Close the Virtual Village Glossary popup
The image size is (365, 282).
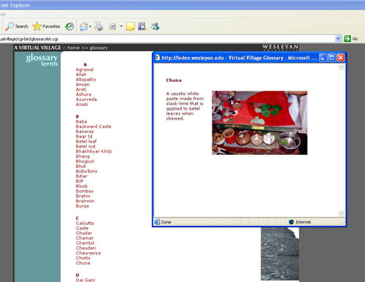tap(341, 58)
